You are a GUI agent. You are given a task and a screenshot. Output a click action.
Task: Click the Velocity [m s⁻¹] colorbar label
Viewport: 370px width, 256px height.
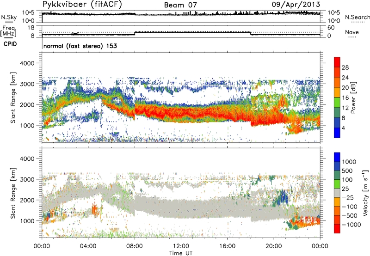click(365, 193)
